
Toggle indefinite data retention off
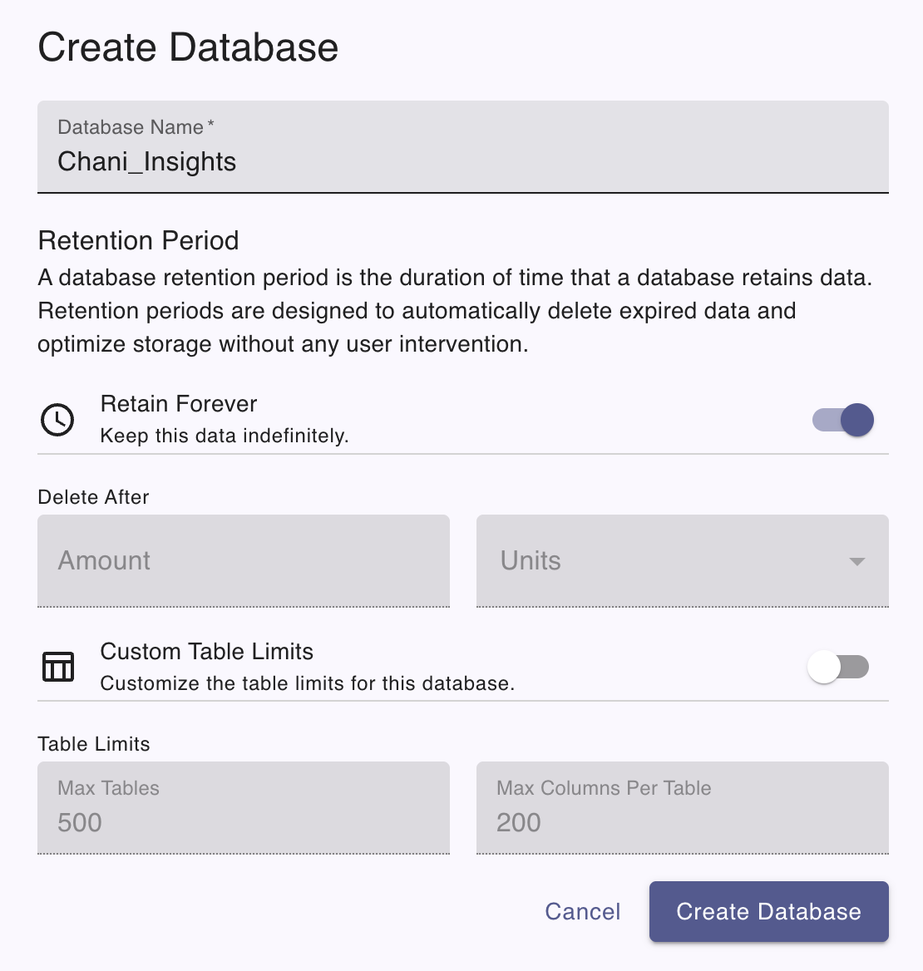click(842, 420)
